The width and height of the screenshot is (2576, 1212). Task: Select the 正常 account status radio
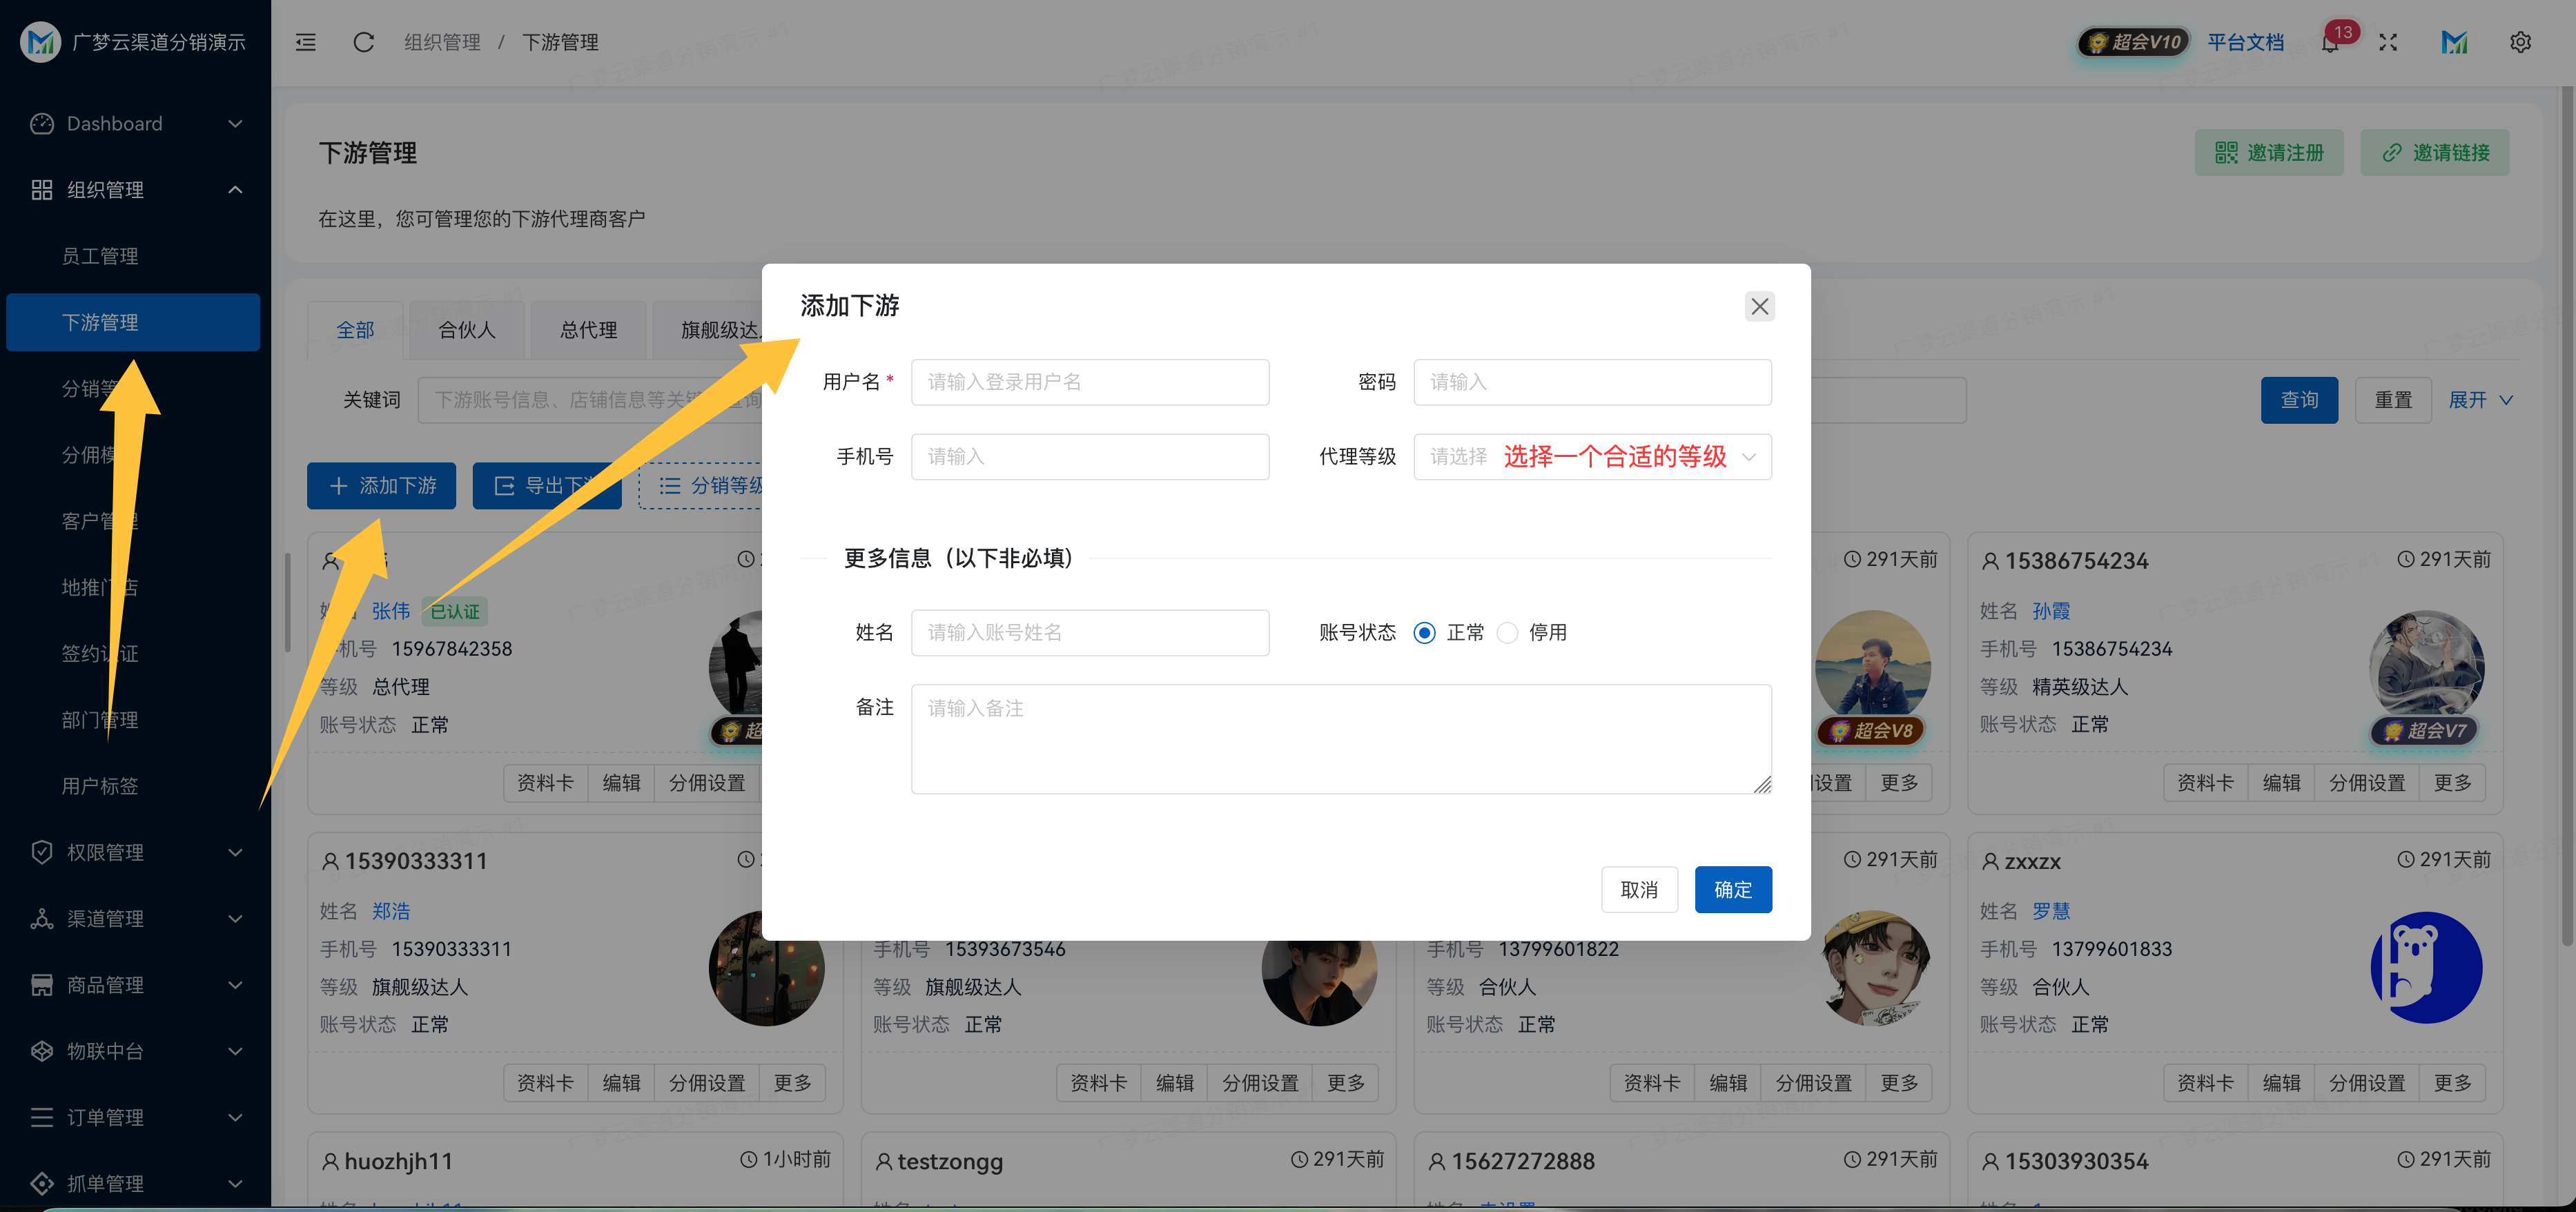[1424, 632]
